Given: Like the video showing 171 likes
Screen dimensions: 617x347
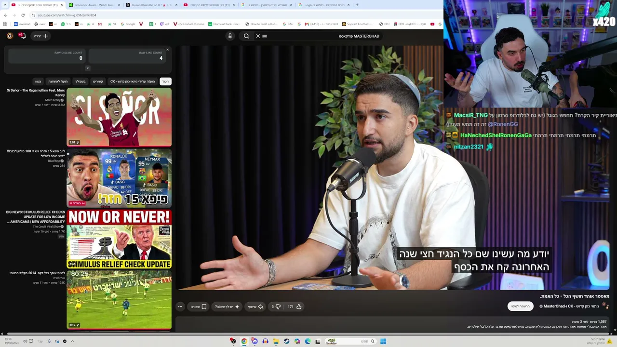Looking at the screenshot, I should [x=295, y=307].
